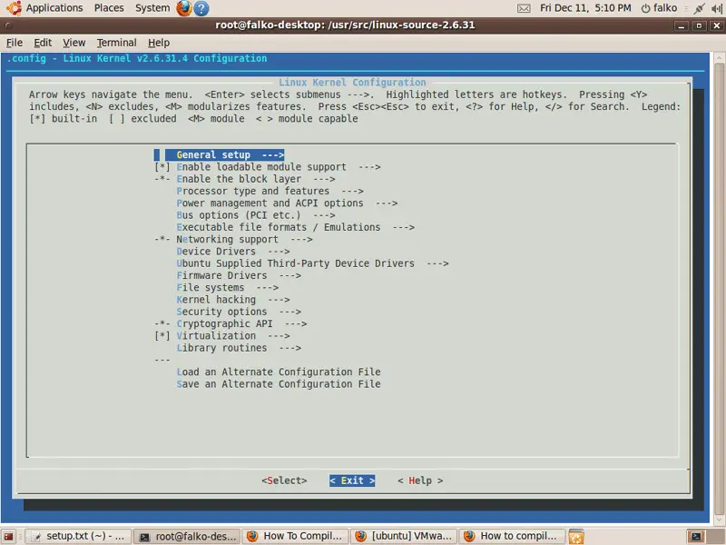Viewport: 726px width, 545px height.
Task: Expand the Device Drivers submenu
Action: pos(232,252)
